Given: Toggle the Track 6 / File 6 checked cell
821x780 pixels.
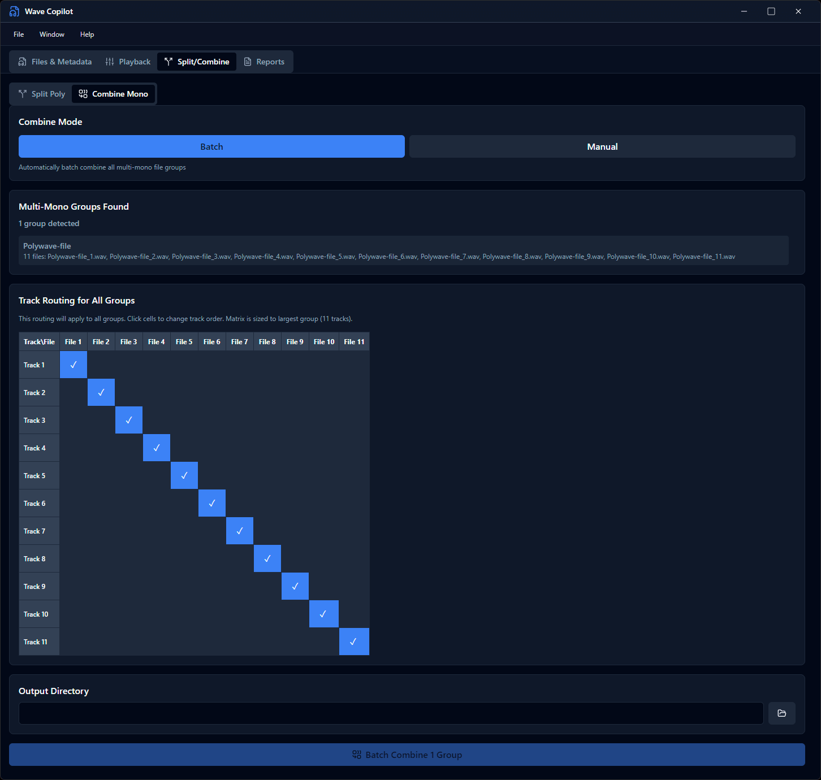Looking at the screenshot, I should 212,503.
